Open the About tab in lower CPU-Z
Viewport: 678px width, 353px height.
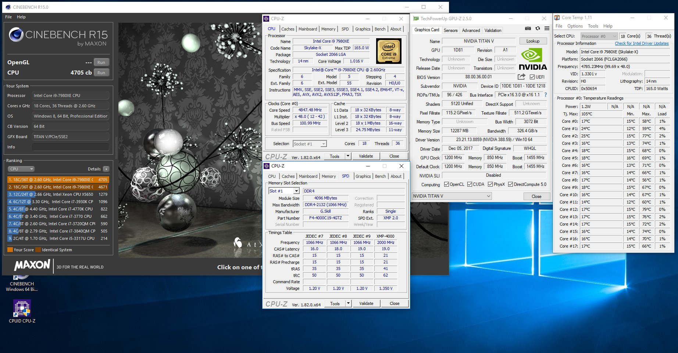[x=396, y=176]
